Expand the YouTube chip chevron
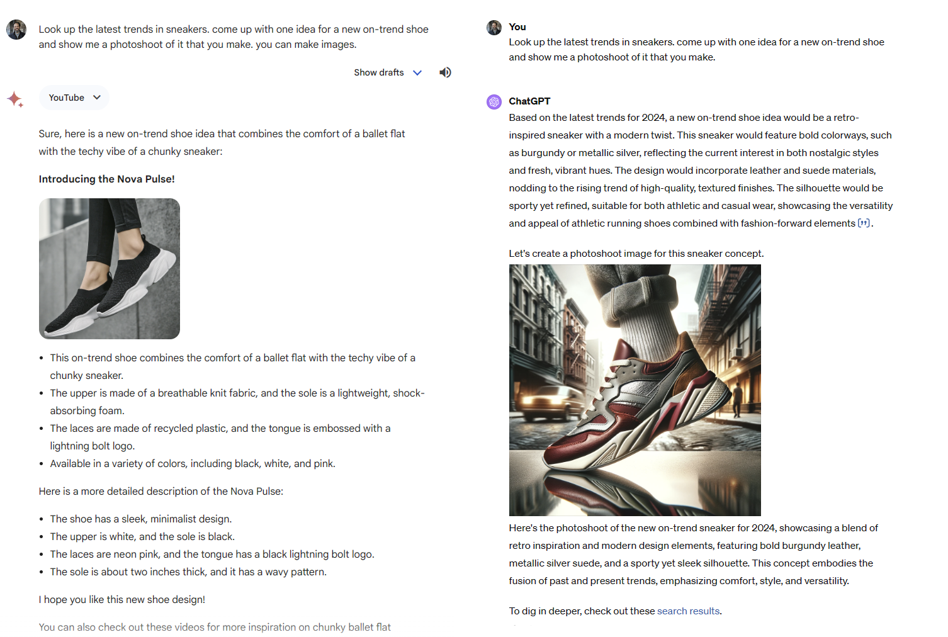Viewport: 948px width, 637px height. tap(97, 98)
